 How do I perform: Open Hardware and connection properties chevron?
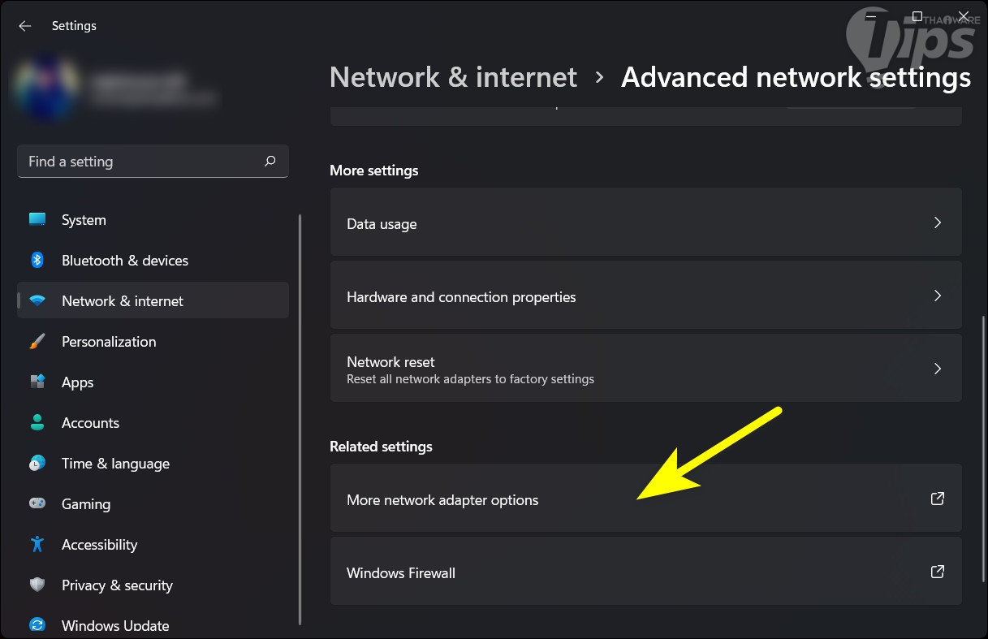(938, 296)
